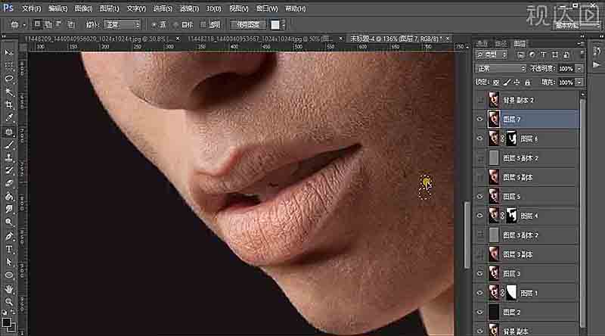
Task: Open the opacity 100% slider arrow
Action: tap(579, 68)
